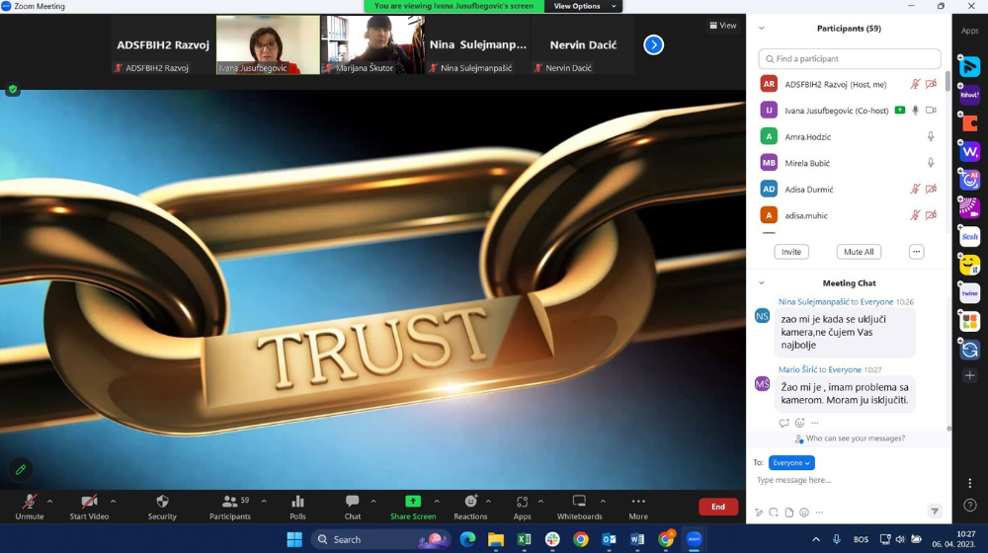Open the View layout menu

click(723, 26)
